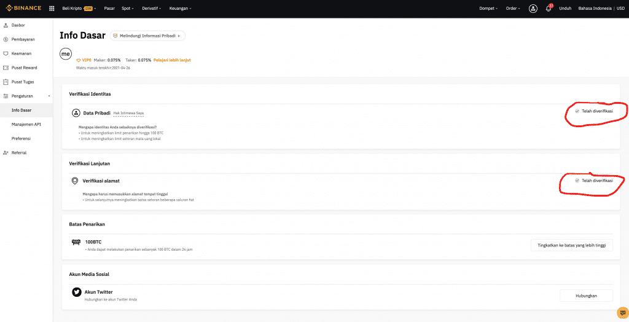The height and width of the screenshot is (322, 629).
Task: Go to Keamanan in sidebar
Action: point(21,53)
